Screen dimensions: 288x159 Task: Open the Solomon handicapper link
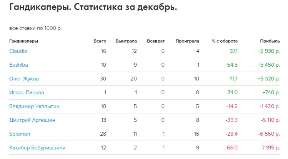[x=20, y=134]
